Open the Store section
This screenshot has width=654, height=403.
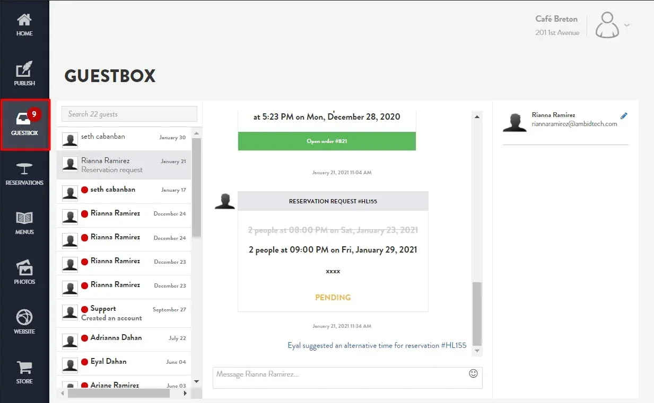point(24,373)
